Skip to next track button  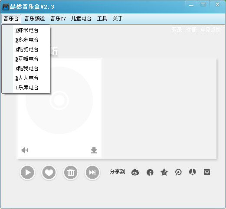click(x=92, y=172)
